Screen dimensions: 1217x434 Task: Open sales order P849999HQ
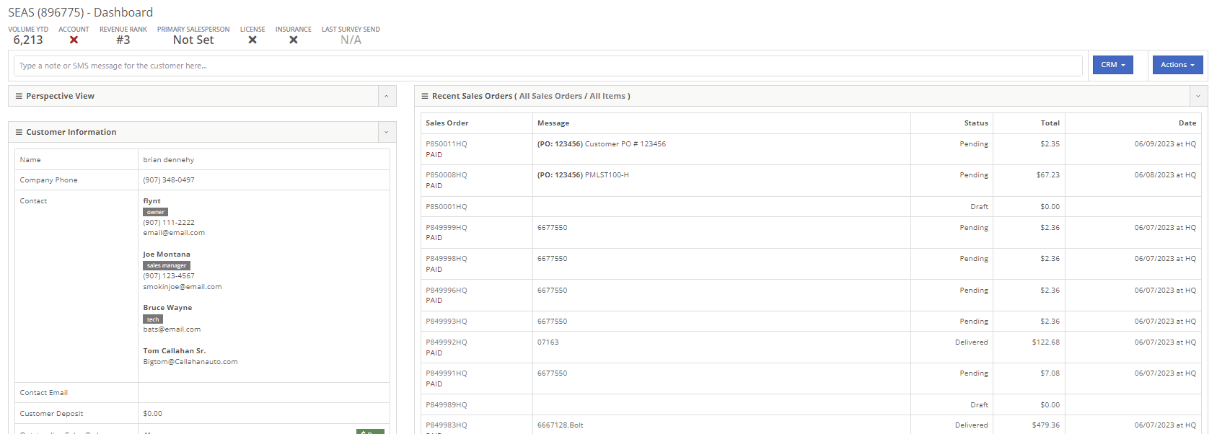(447, 228)
